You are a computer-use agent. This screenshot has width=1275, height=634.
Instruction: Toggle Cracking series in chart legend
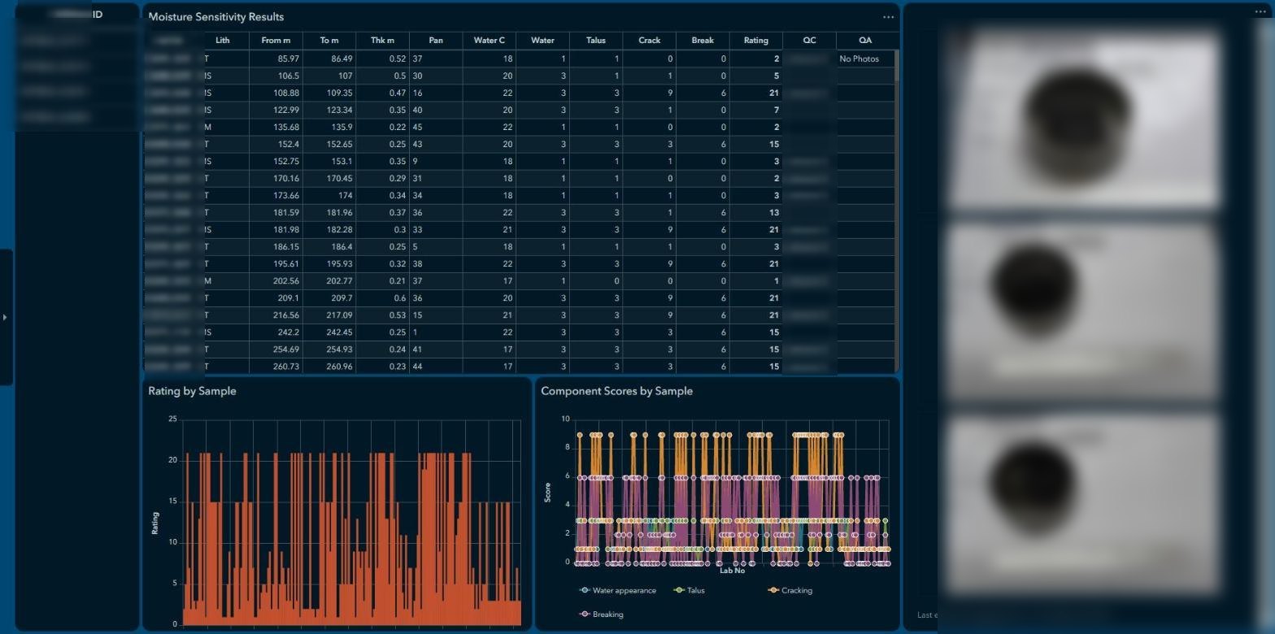coord(790,591)
